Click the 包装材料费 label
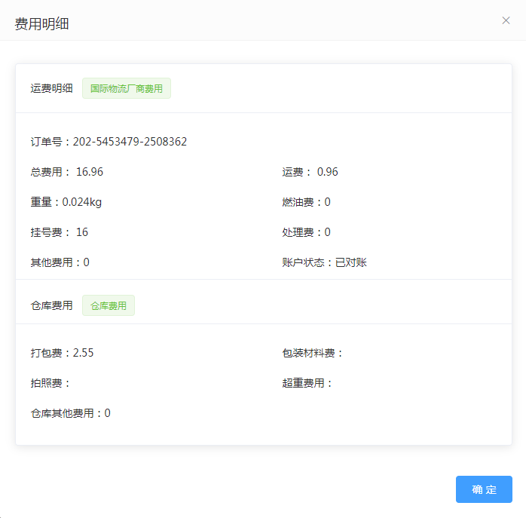 click(x=312, y=353)
